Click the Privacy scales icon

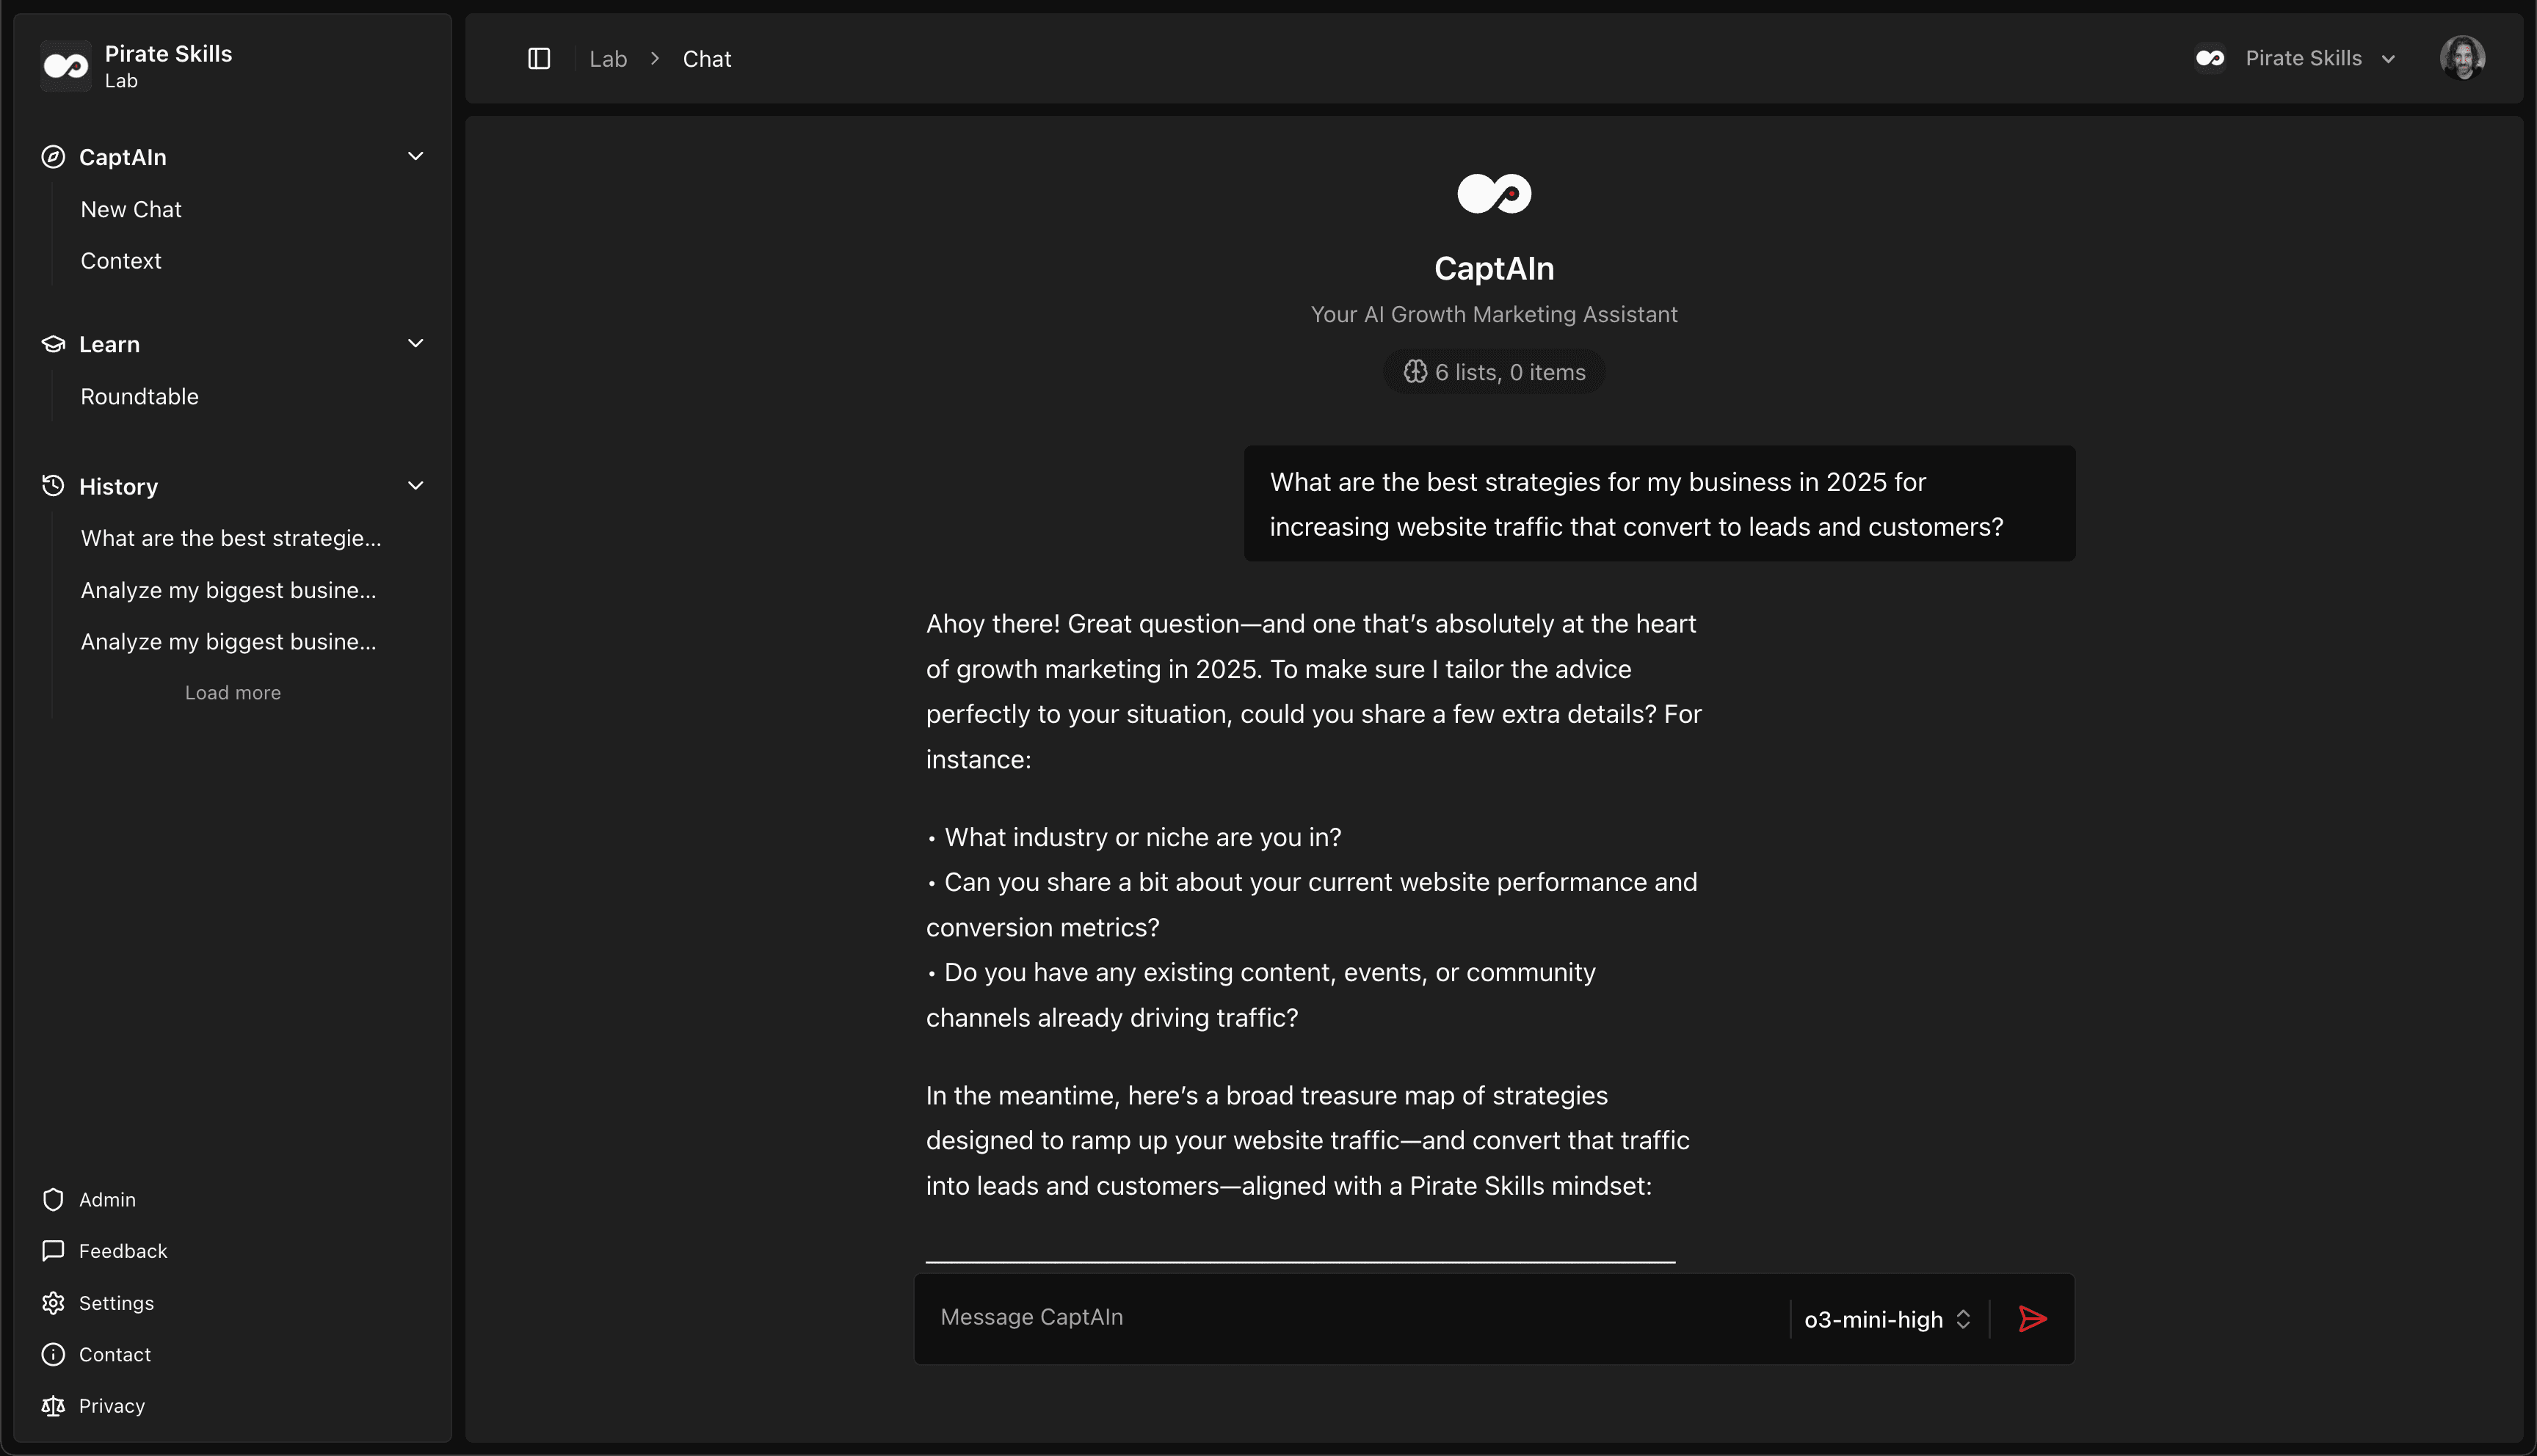[x=53, y=1405]
